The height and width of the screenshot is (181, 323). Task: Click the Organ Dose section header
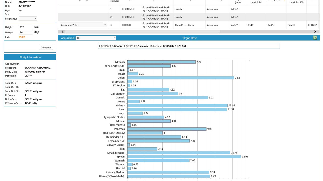point(190,38)
